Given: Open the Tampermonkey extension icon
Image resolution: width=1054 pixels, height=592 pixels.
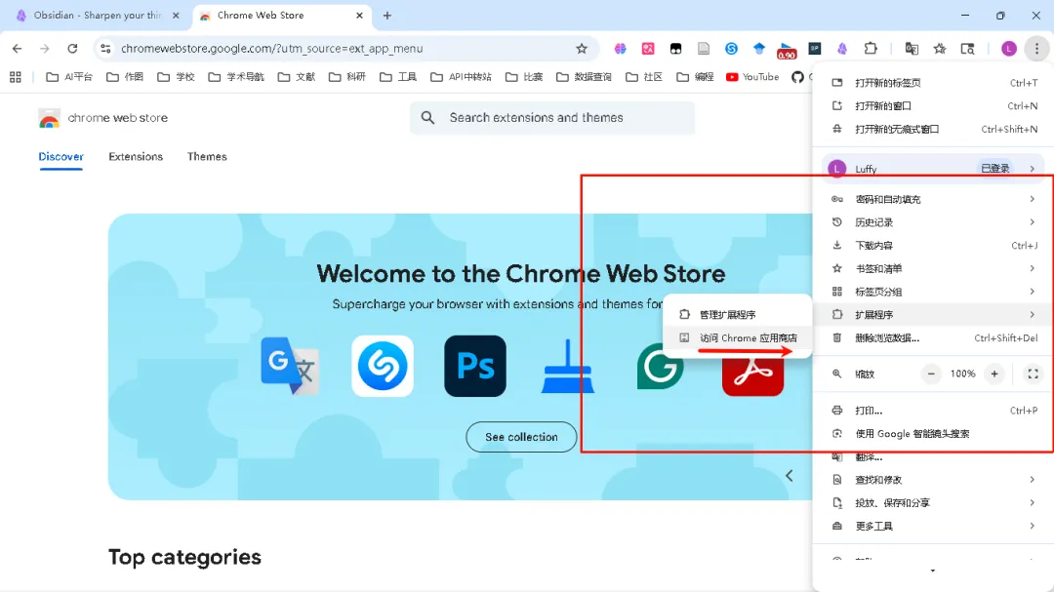Looking at the screenshot, I should pos(675,49).
